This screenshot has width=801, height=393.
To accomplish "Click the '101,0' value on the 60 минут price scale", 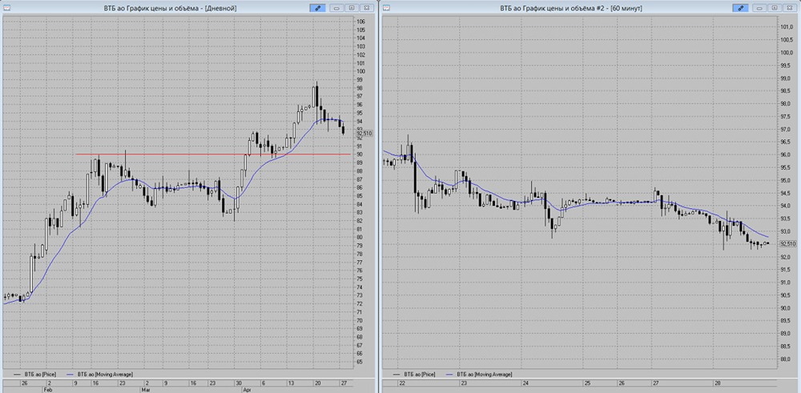I will point(787,27).
